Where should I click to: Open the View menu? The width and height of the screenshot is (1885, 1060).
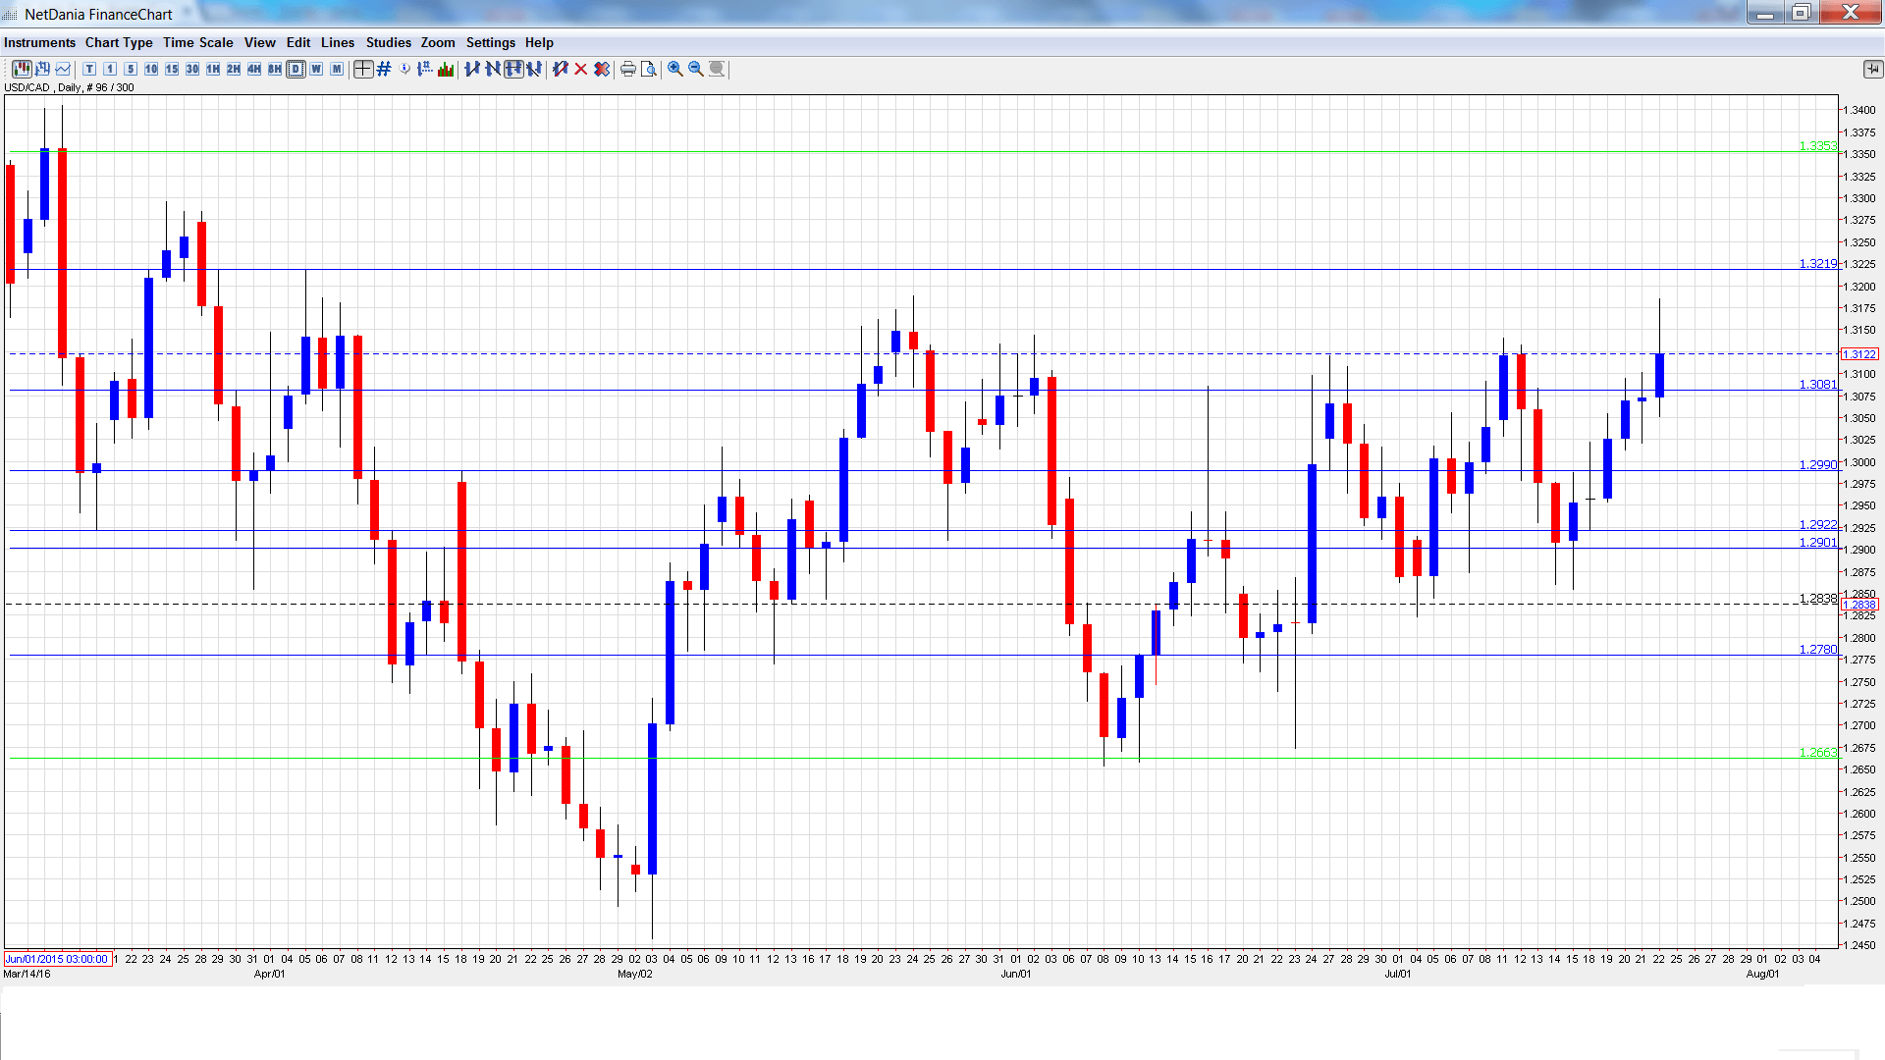pos(260,42)
